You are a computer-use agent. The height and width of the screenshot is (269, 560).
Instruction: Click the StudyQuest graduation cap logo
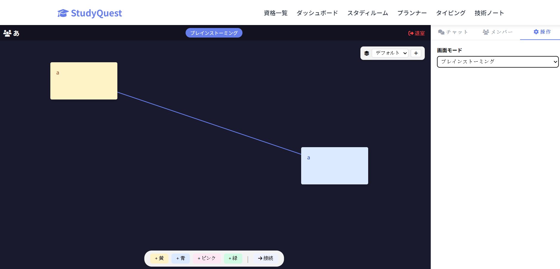click(x=63, y=13)
